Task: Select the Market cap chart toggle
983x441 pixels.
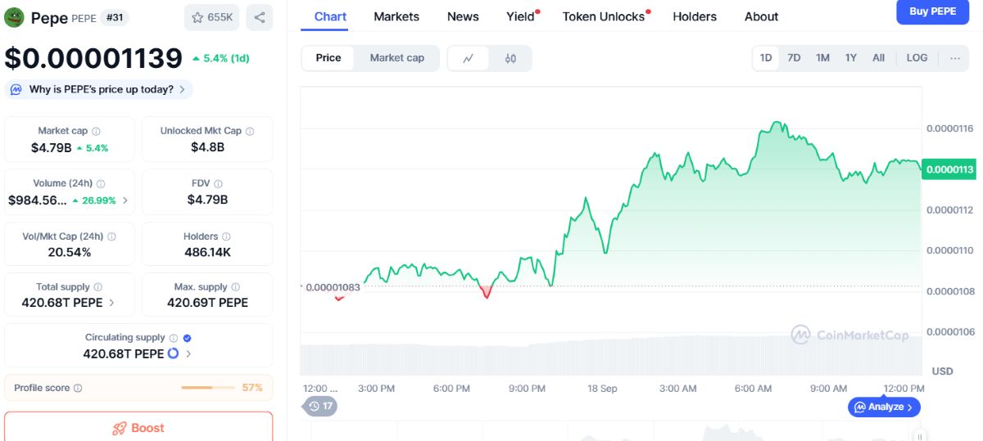Action: click(397, 58)
